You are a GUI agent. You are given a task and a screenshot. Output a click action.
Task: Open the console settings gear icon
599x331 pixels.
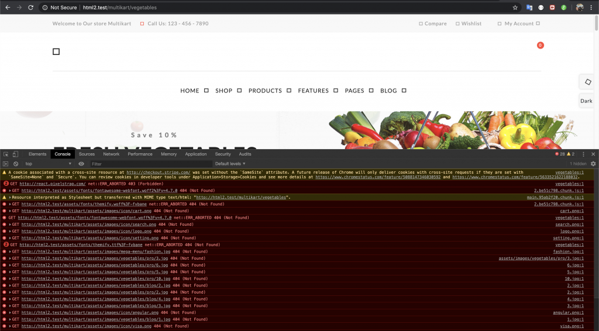click(x=593, y=164)
